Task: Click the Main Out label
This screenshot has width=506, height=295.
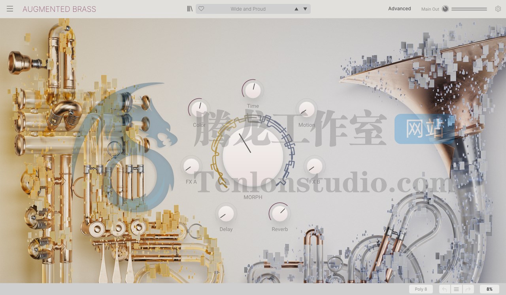Action: 430,9
